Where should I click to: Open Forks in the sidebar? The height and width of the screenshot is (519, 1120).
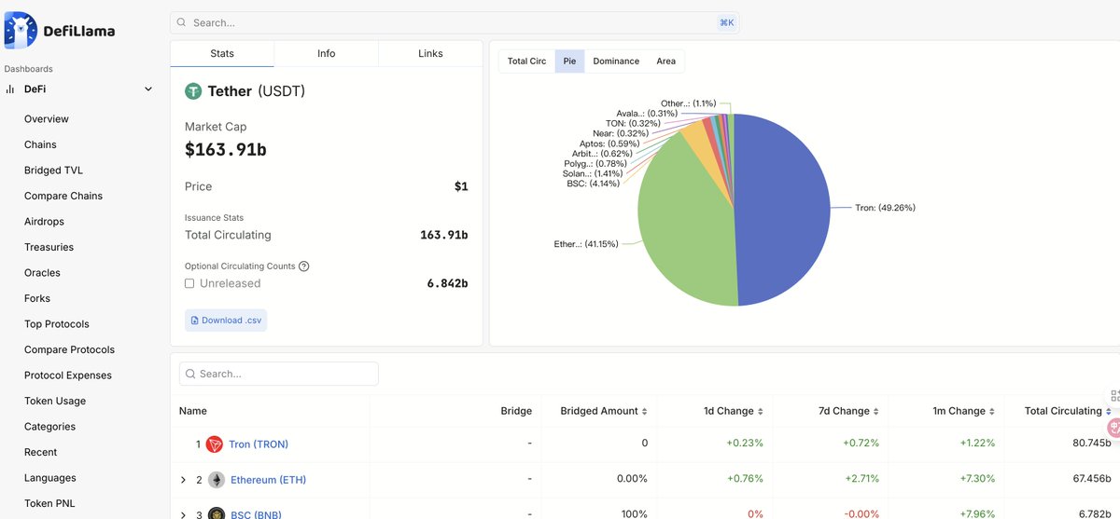point(37,298)
